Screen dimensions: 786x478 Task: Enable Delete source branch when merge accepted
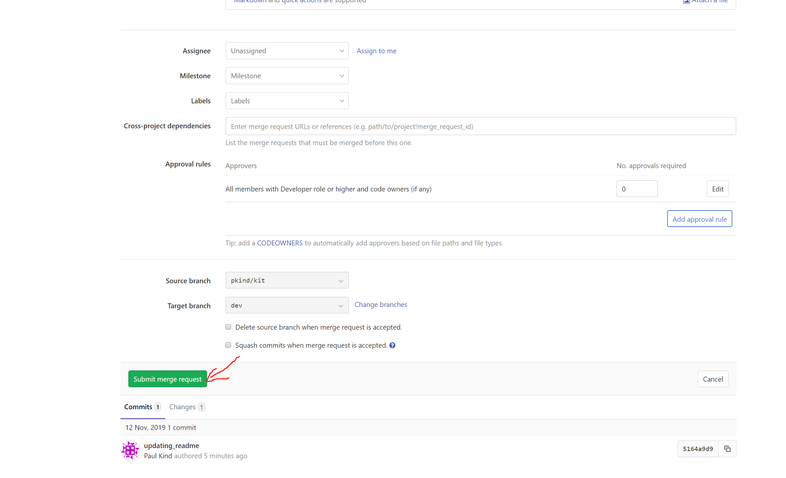[228, 327]
